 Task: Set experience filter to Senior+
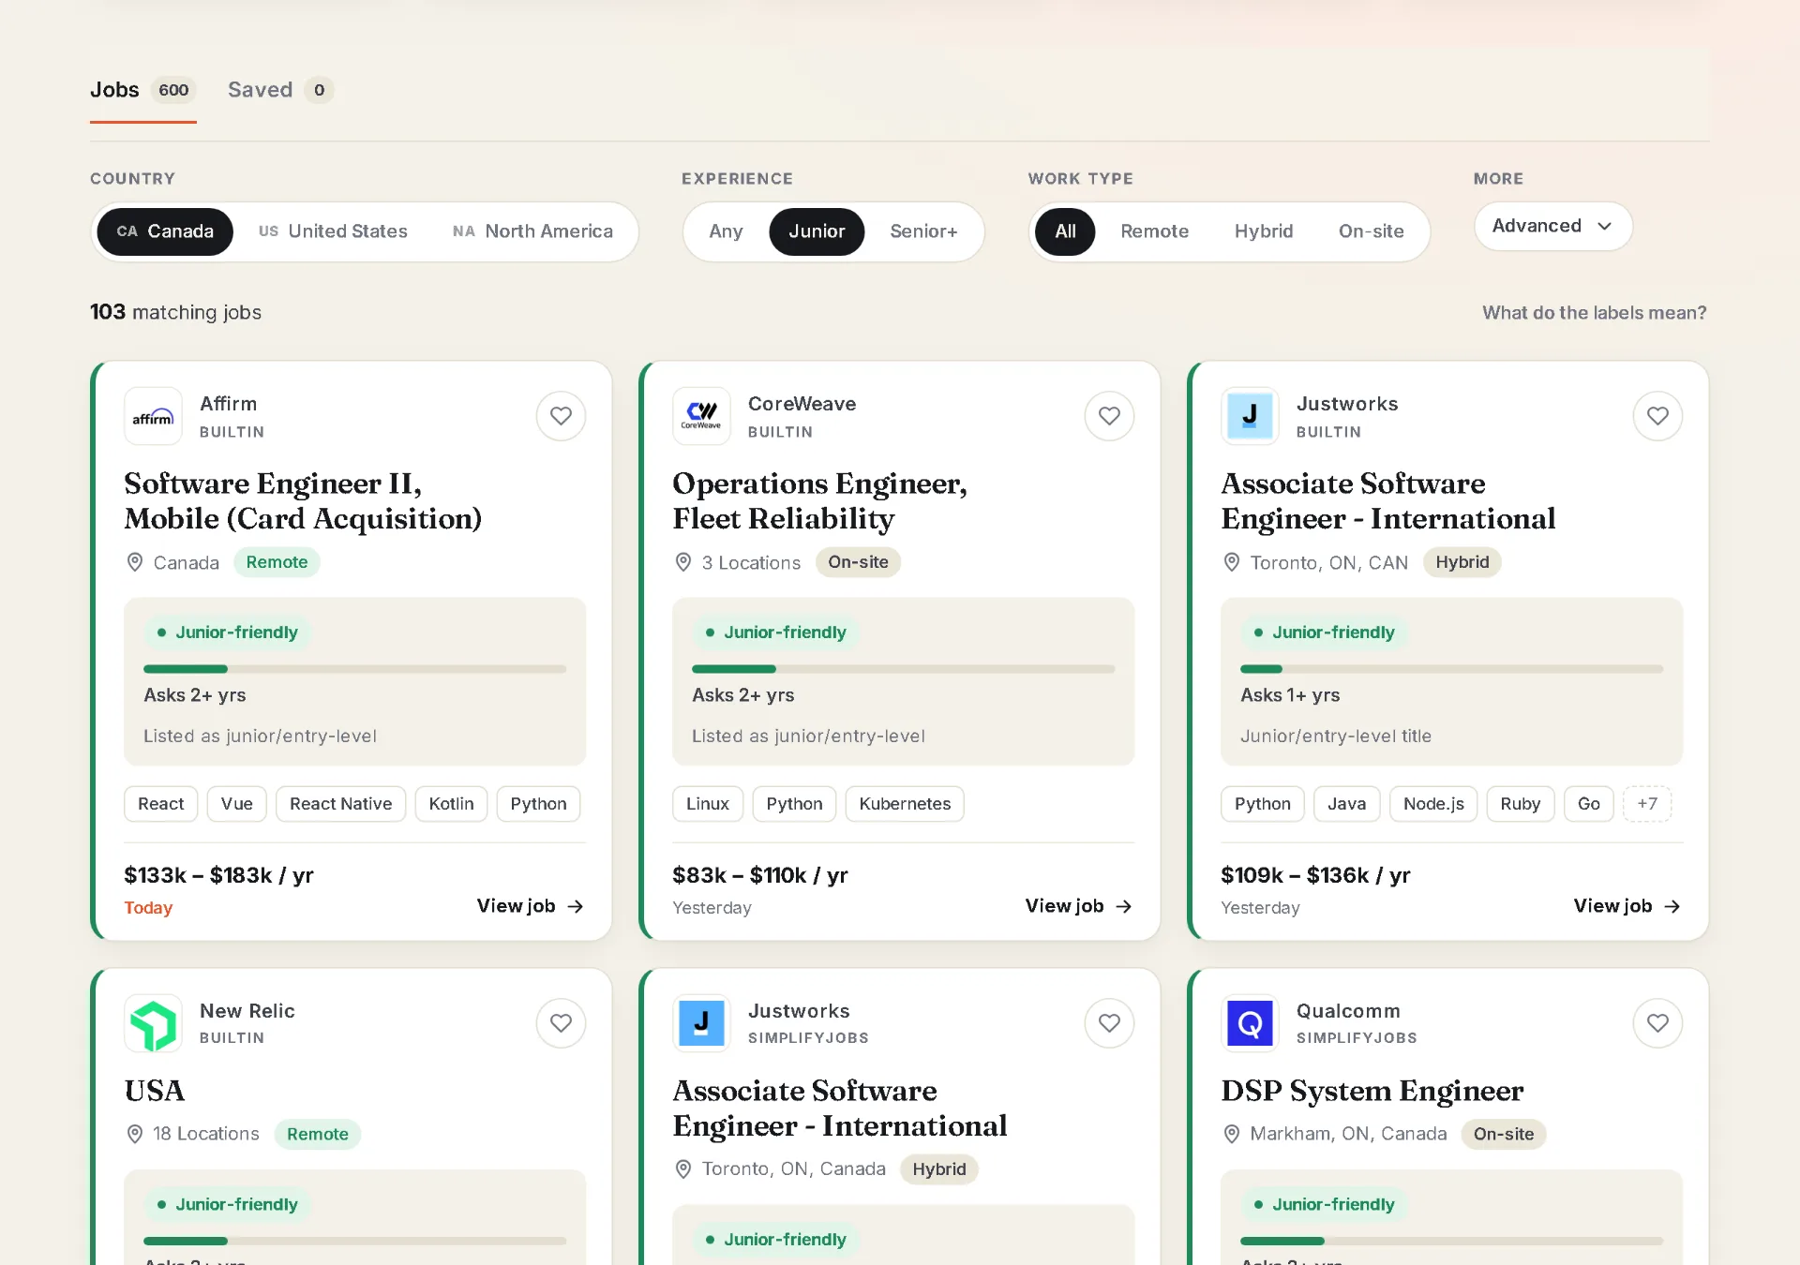point(923,231)
